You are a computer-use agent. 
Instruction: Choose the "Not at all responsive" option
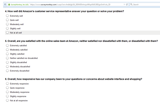pos(7,100)
